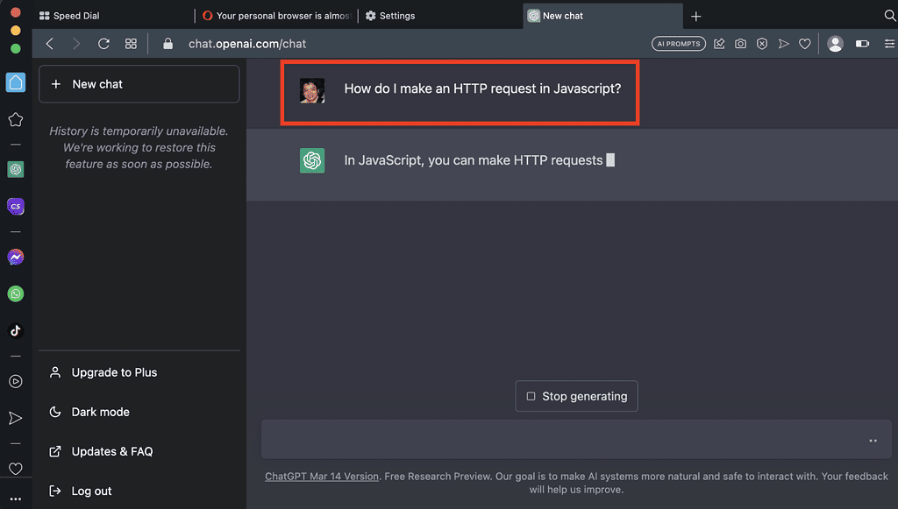Open the bookmarks star in the sidebar
Image resolution: width=898 pixels, height=509 pixels.
16,119
